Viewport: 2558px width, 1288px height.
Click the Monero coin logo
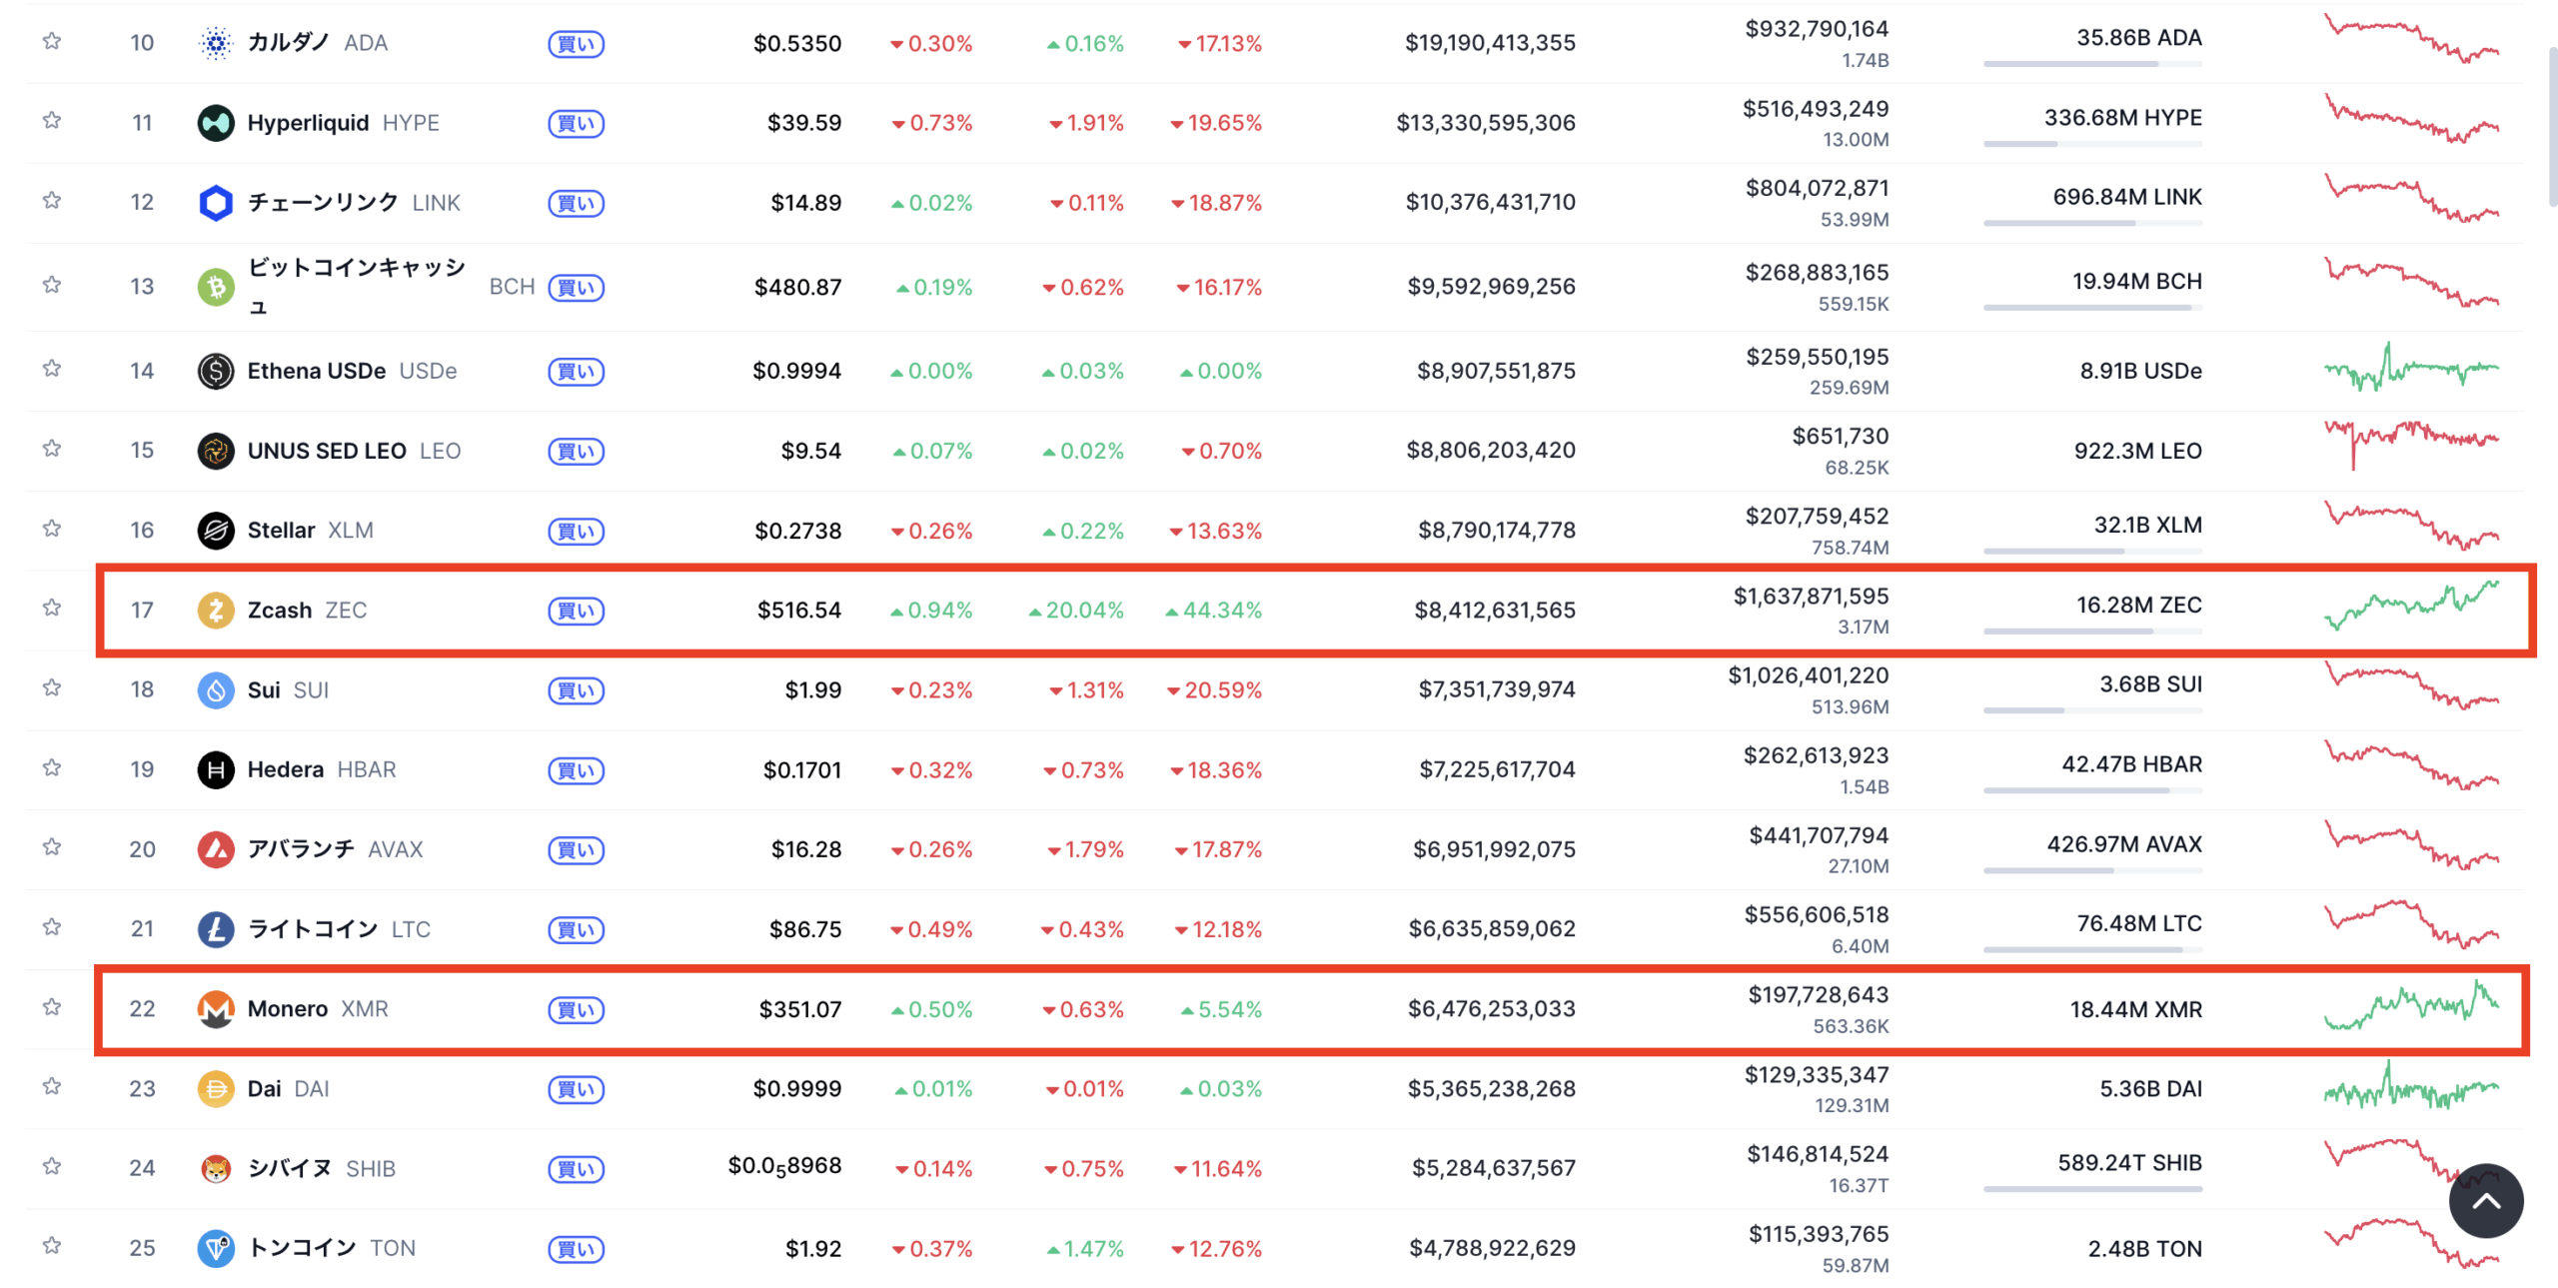coord(215,1009)
